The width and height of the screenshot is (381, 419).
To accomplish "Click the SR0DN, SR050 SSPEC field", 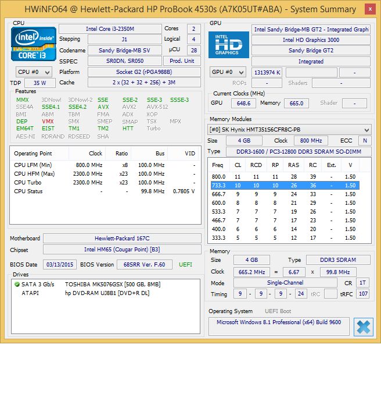I will tap(124, 61).
